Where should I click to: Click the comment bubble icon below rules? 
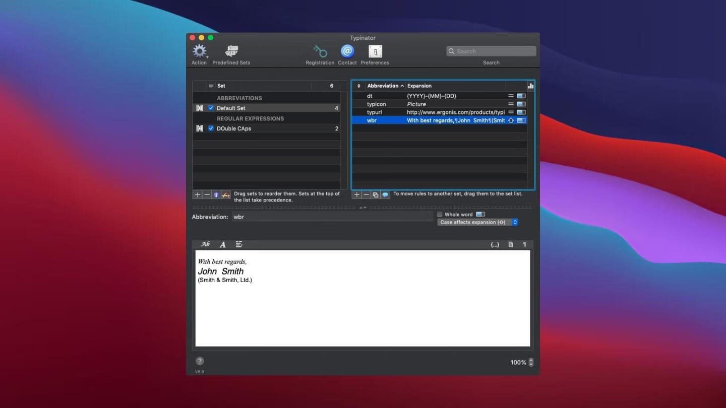[385, 195]
